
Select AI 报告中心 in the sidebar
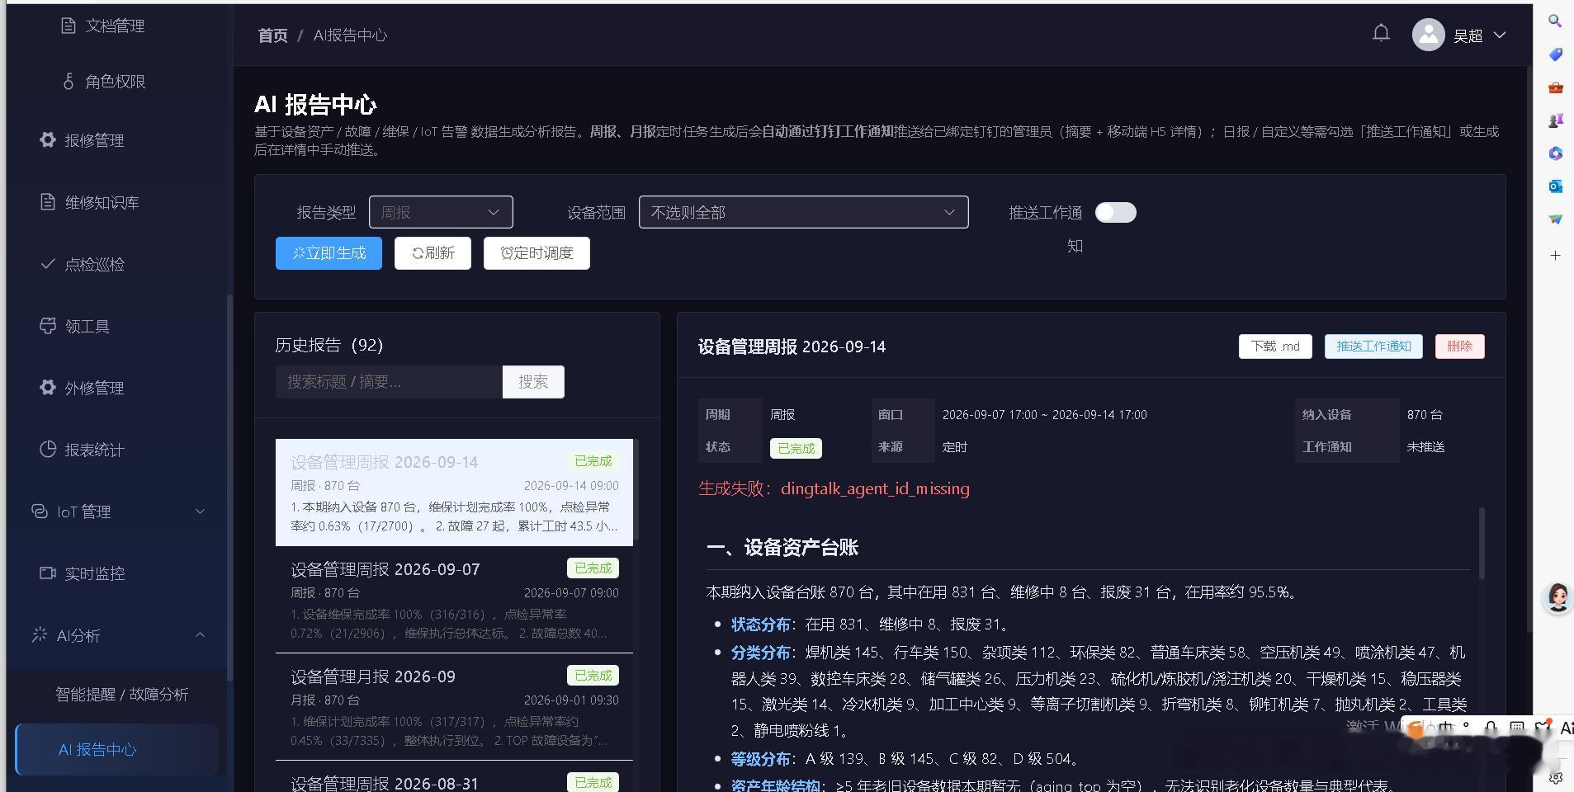[x=117, y=749]
